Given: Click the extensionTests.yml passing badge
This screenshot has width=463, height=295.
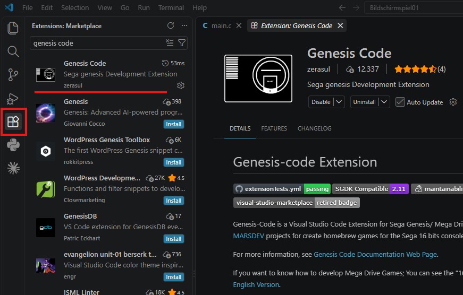Looking at the screenshot, I should click(282, 189).
